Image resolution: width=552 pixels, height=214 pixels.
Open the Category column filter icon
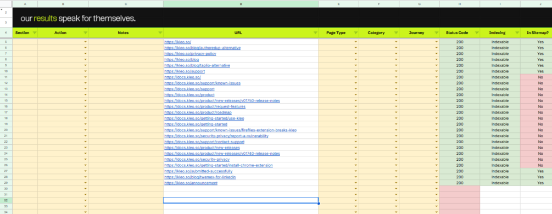[x=396, y=33]
